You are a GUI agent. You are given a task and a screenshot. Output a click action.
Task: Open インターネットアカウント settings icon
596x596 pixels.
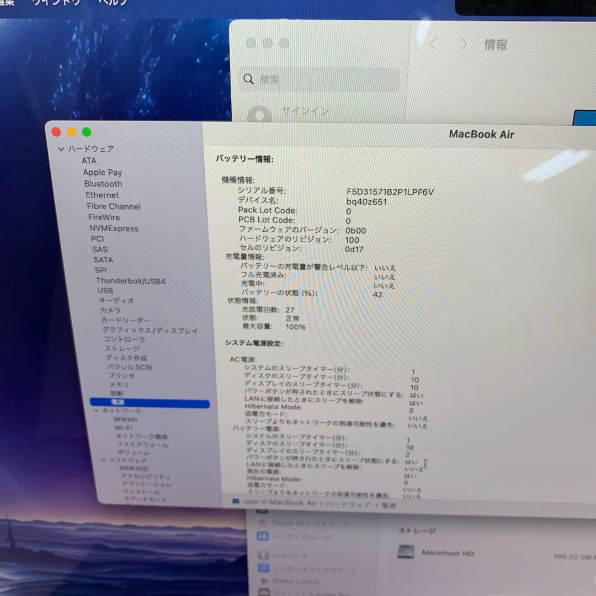tap(263, 569)
